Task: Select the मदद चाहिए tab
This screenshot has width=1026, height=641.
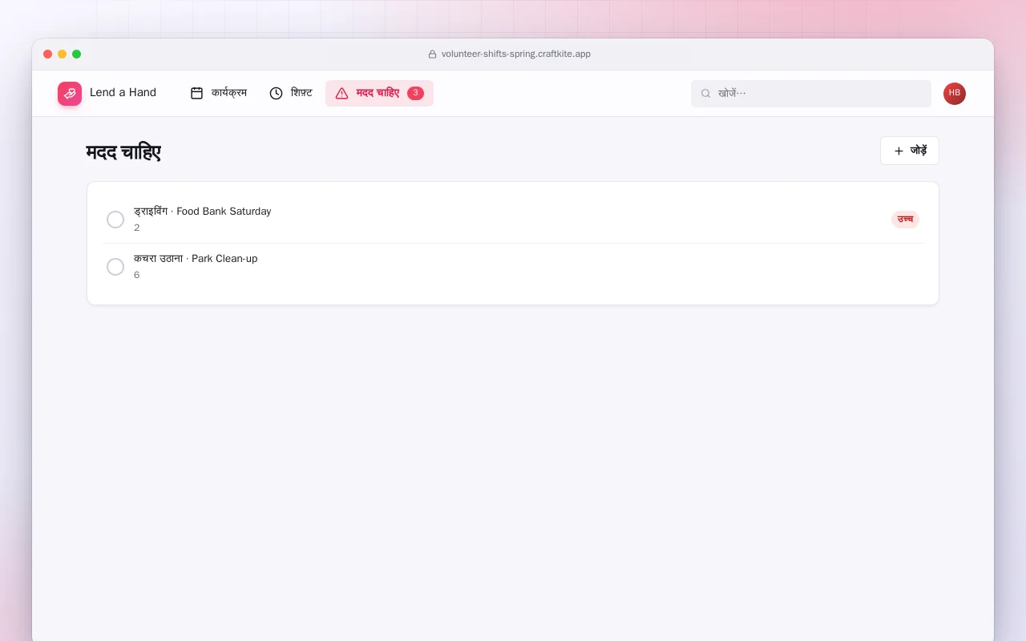Action: pos(379,93)
